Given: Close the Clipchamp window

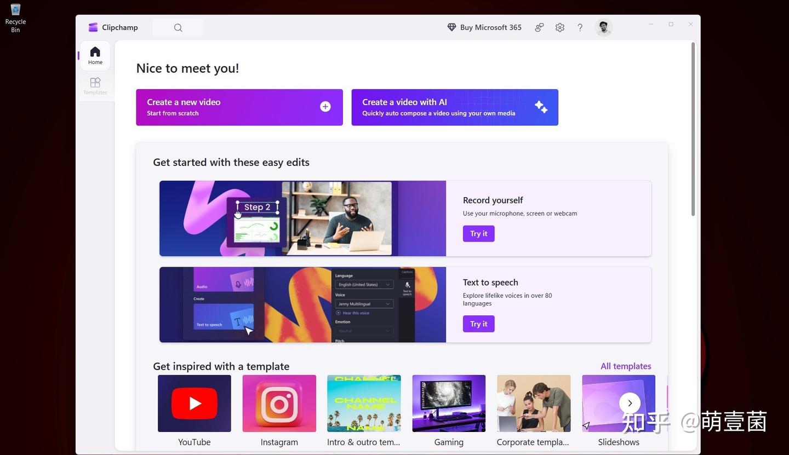Looking at the screenshot, I should (690, 25).
